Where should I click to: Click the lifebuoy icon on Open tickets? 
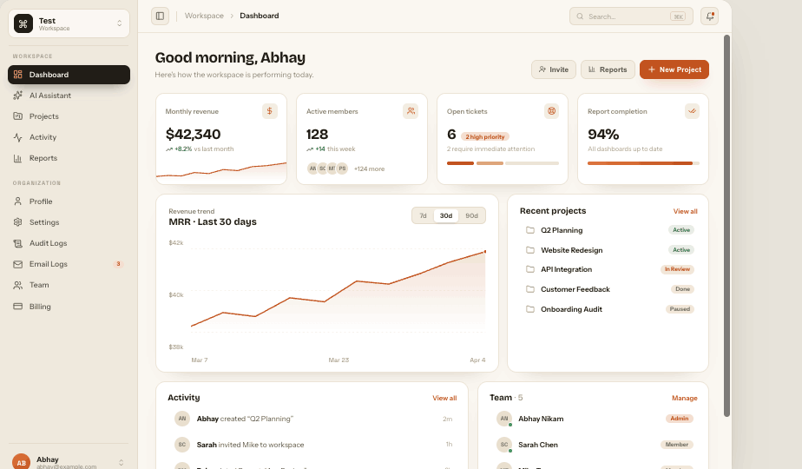point(551,111)
